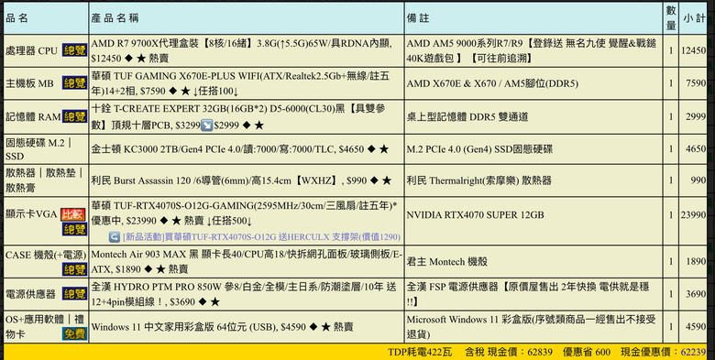Click the 1890 subtotal for the case

(696, 262)
